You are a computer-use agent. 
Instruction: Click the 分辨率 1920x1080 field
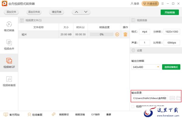click(x=172, y=32)
